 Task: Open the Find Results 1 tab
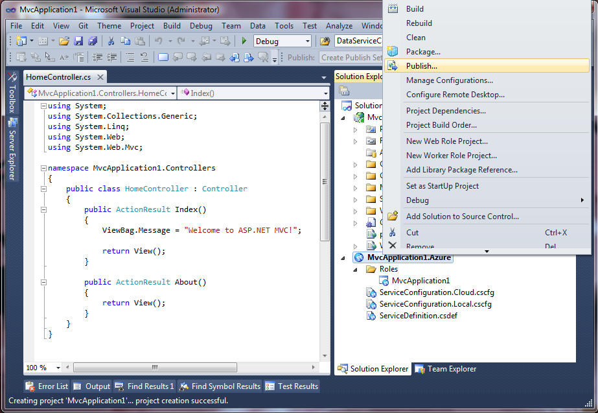click(x=144, y=386)
